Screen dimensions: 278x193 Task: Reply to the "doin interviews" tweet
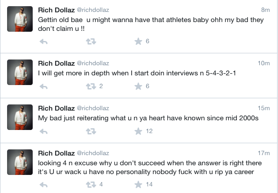click(x=43, y=86)
